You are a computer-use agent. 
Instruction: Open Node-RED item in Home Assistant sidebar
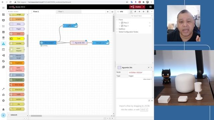click(x=3, y=44)
